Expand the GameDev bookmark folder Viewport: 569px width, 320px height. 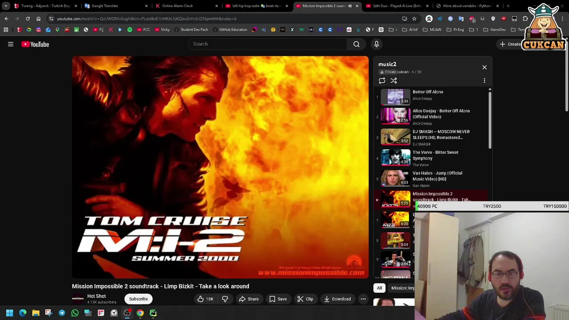click(494, 30)
